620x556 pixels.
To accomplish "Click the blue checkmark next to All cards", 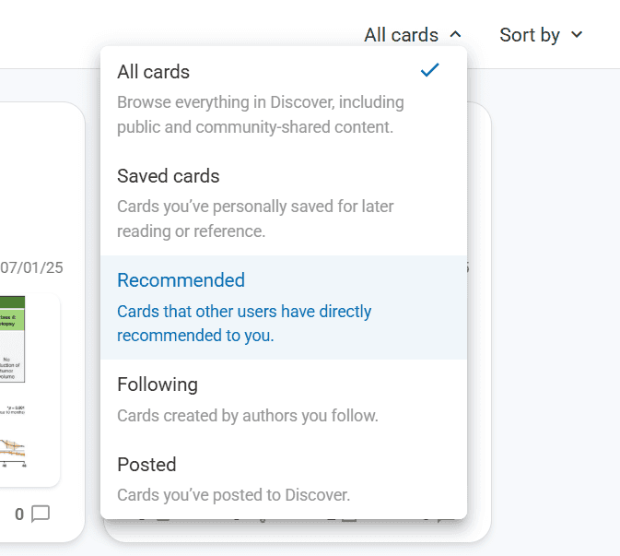I will coord(429,70).
